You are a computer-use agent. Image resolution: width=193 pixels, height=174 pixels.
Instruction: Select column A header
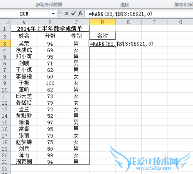click(x=24, y=22)
